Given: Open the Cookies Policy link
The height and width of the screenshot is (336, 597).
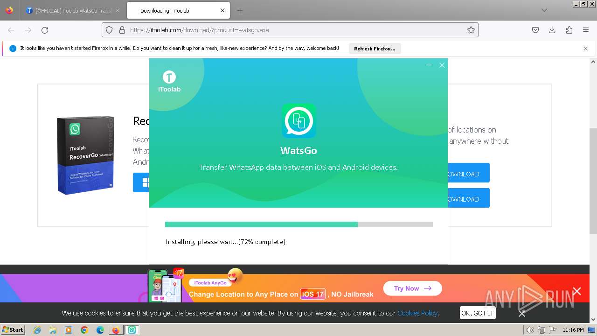Looking at the screenshot, I should [x=417, y=313].
